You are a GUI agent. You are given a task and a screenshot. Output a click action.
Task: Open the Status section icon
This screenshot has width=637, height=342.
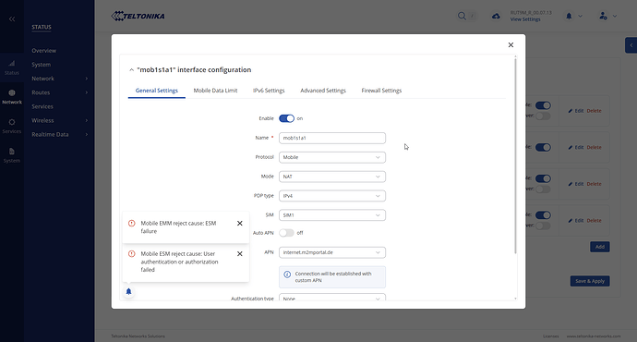(x=12, y=67)
